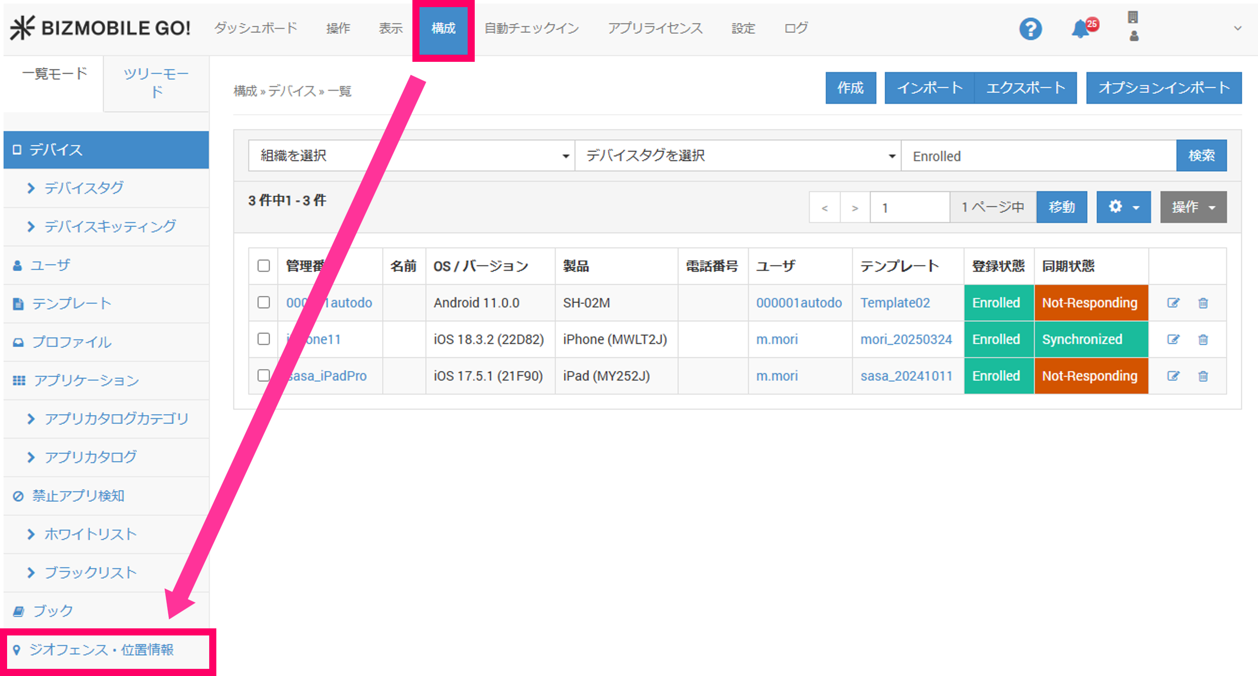Open the help question mark icon
The width and height of the screenshot is (1258, 676).
(x=1030, y=29)
